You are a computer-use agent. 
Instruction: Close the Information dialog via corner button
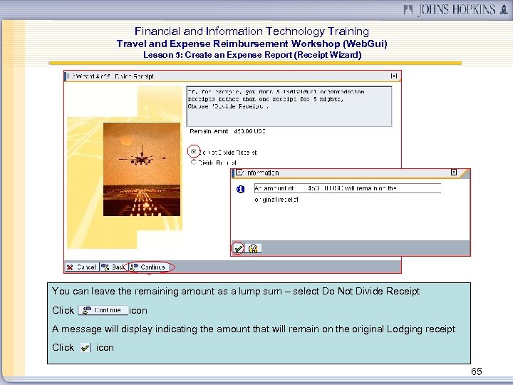pyautogui.click(x=453, y=173)
